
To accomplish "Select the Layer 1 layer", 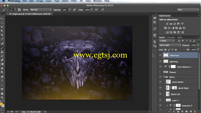I will (180, 100).
